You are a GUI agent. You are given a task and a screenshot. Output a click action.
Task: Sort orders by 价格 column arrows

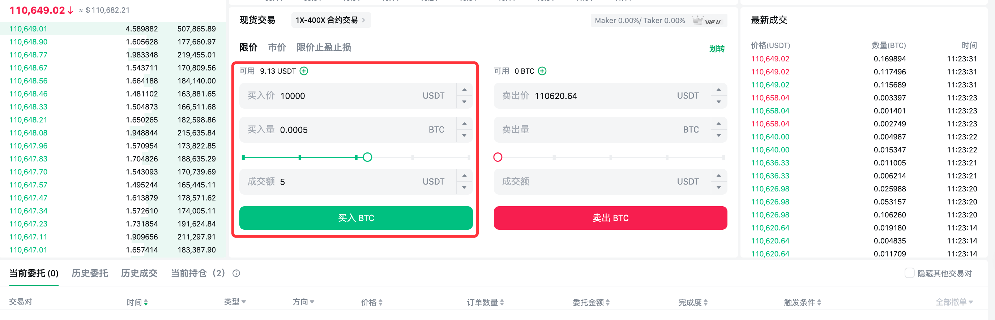coord(380,302)
